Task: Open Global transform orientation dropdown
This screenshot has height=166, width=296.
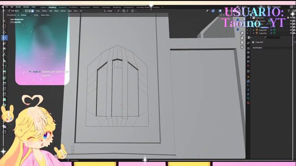Action: tap(110, 11)
